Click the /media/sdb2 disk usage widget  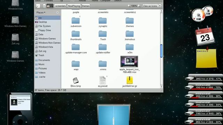[204, 86]
